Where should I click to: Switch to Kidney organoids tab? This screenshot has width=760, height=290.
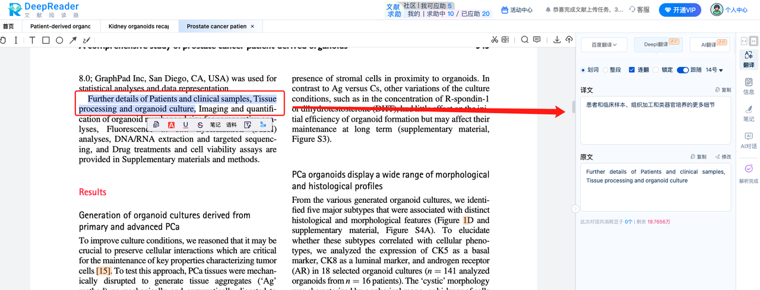click(x=138, y=26)
